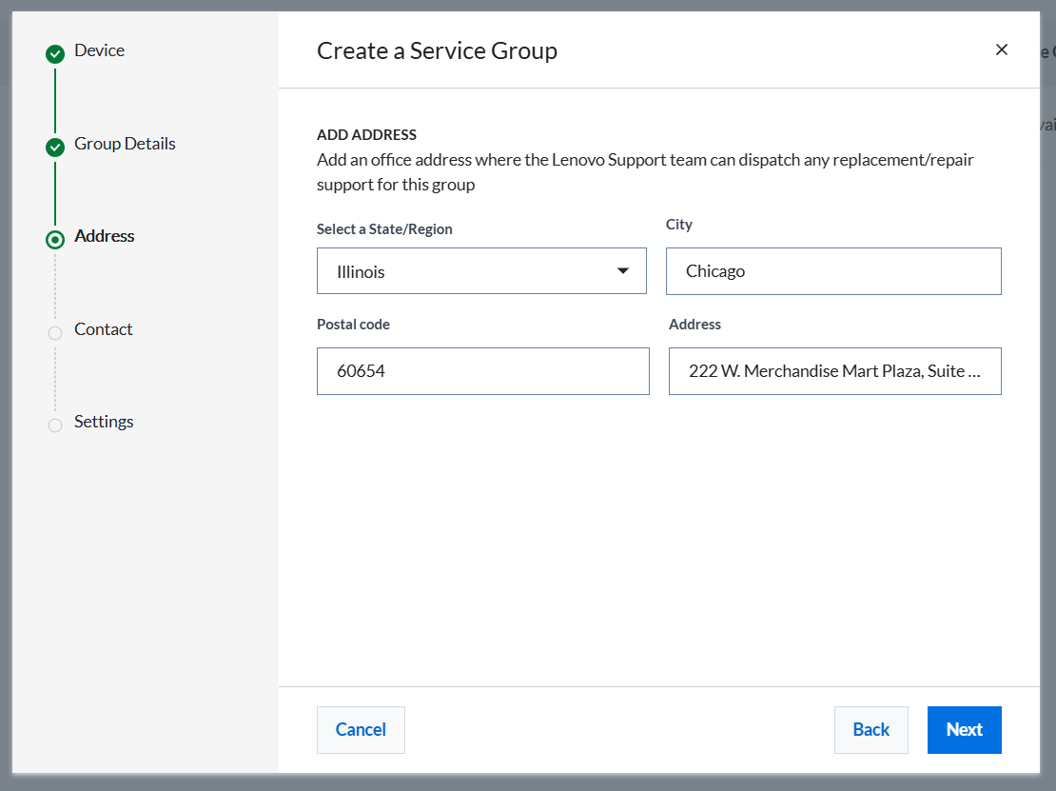Click the Cancel button

point(361,730)
